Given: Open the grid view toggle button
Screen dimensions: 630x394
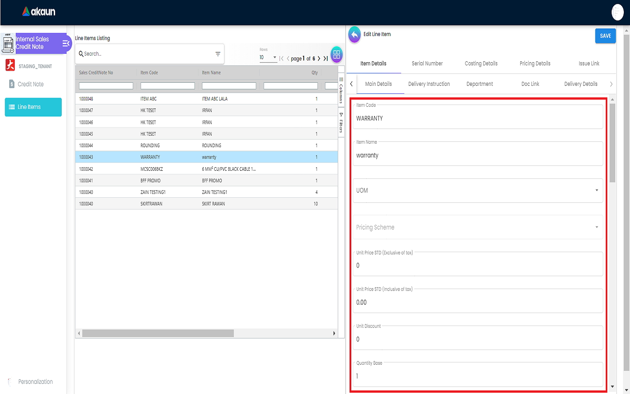Looking at the screenshot, I should point(336,55).
